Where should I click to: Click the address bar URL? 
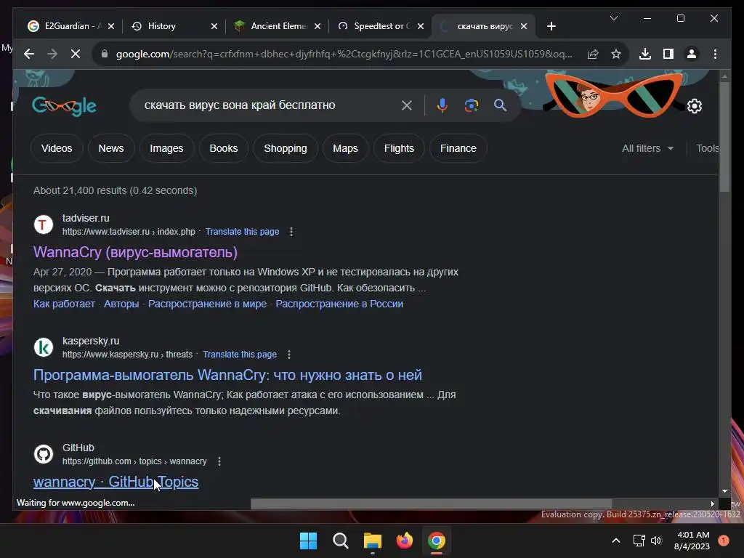pos(344,54)
